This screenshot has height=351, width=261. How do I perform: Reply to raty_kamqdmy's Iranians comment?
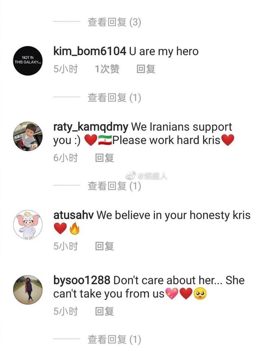point(104,158)
